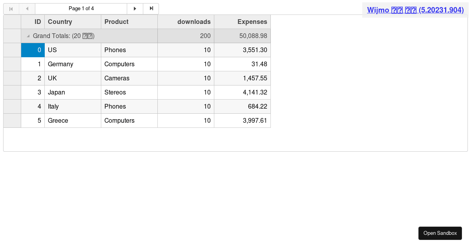
Task: Sort by the Product column header
Action: tap(129, 22)
